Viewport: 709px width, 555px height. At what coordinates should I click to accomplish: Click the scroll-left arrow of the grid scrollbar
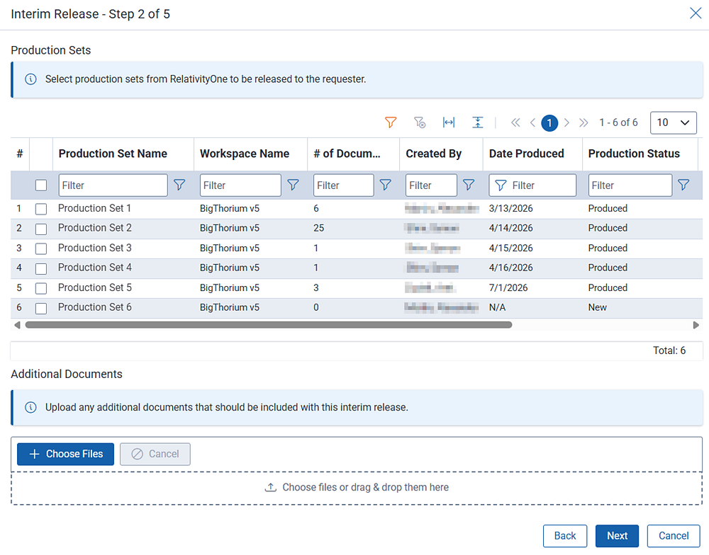point(17,325)
